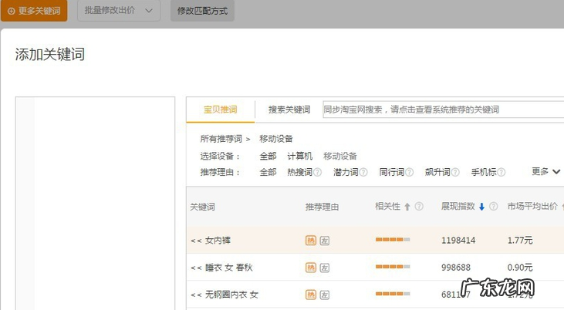Image resolution: width=564 pixels, height=310 pixels.
Task: Click the 左 badge in 女内裤 row
Action: (325, 241)
